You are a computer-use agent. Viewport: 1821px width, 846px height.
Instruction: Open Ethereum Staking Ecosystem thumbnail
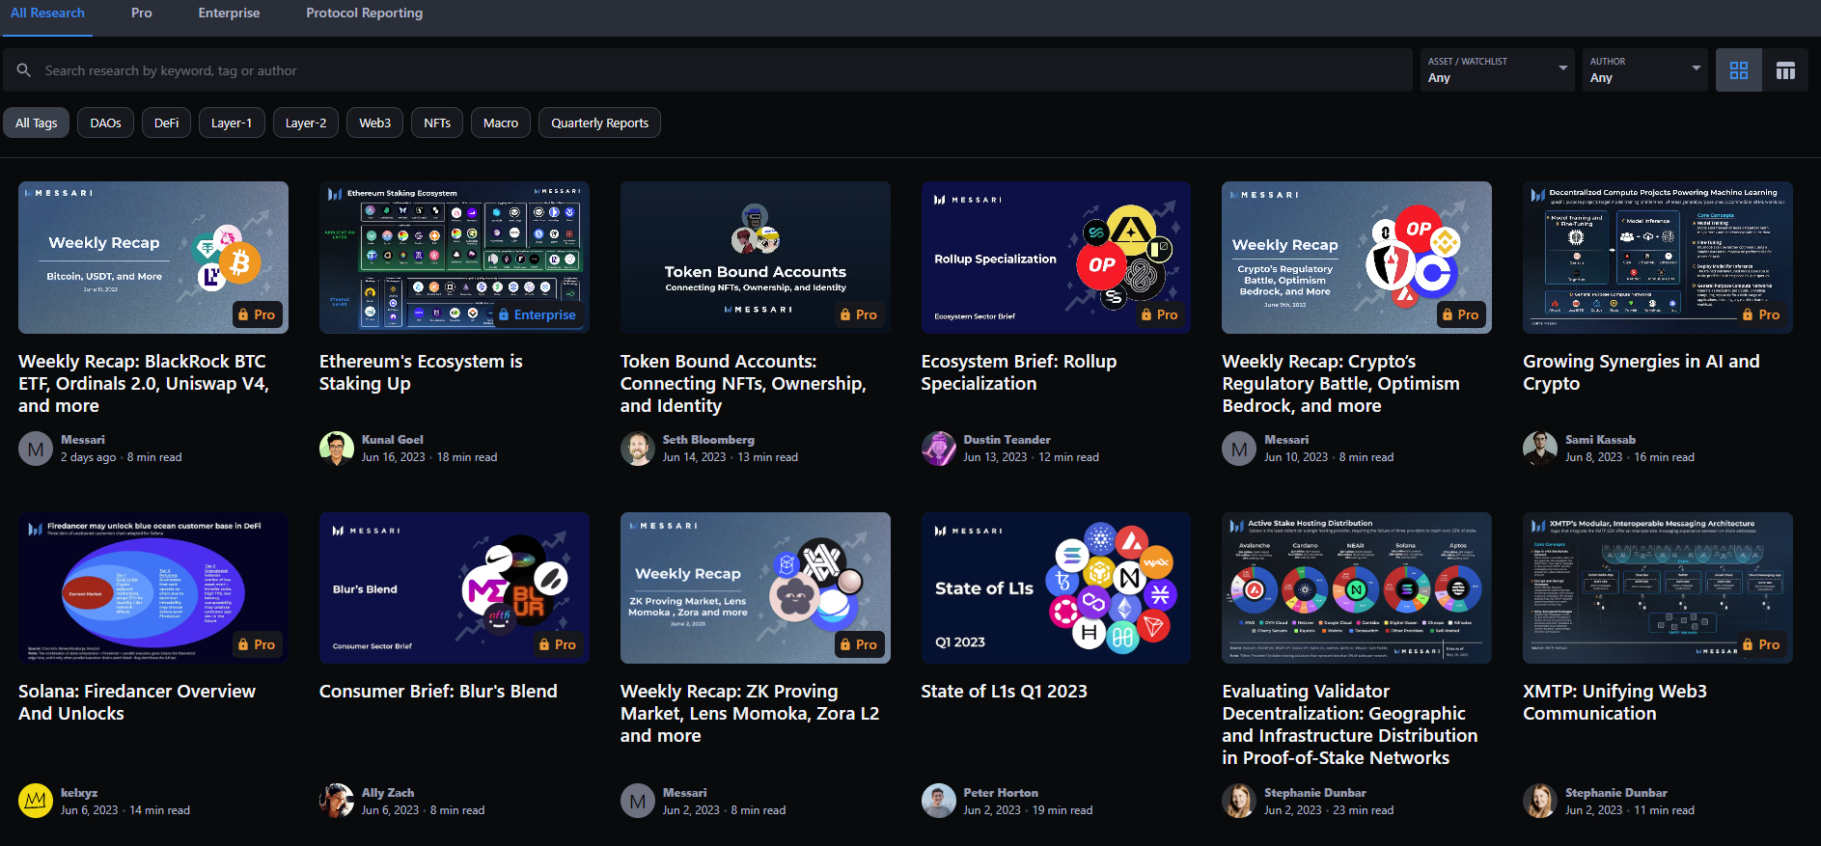click(x=455, y=258)
